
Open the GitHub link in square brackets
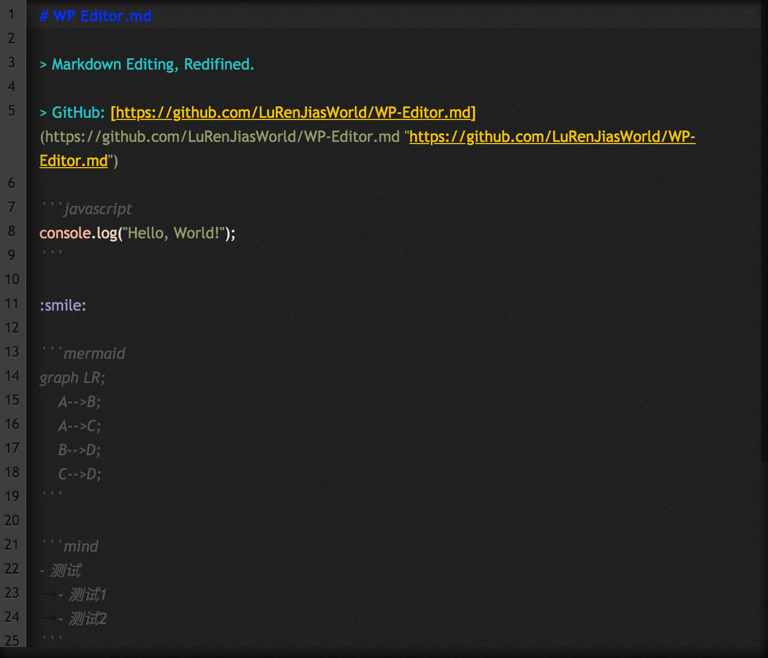tap(293, 112)
